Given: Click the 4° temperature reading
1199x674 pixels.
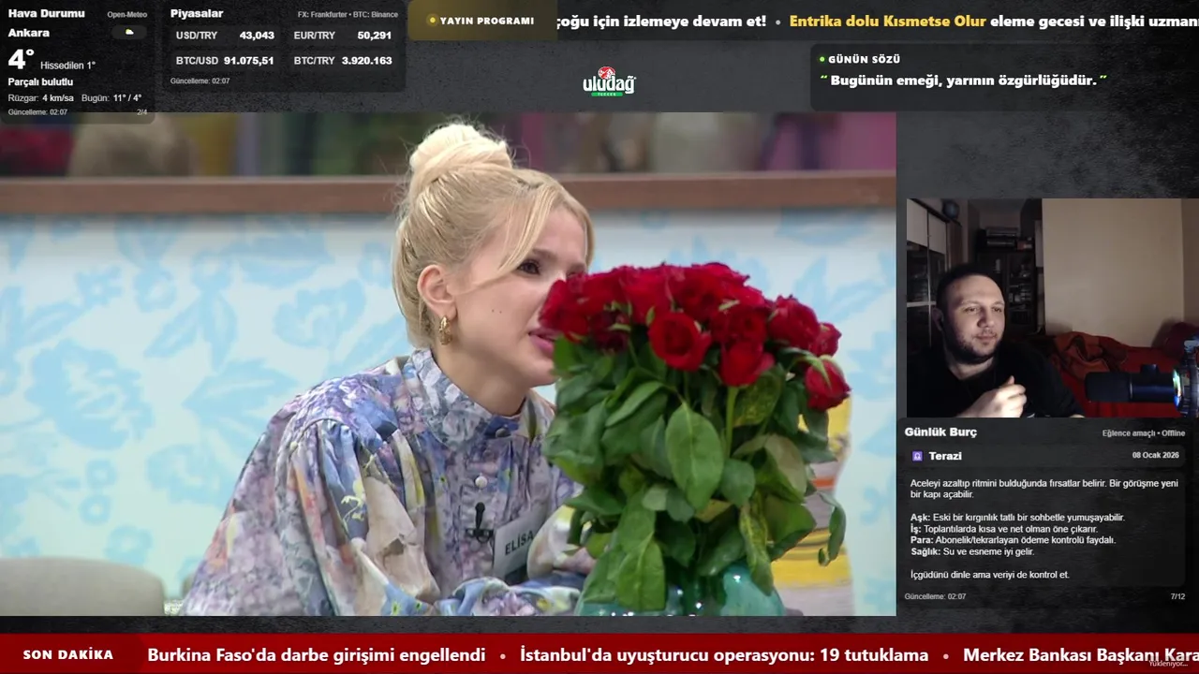Looking at the screenshot, I should (21, 60).
